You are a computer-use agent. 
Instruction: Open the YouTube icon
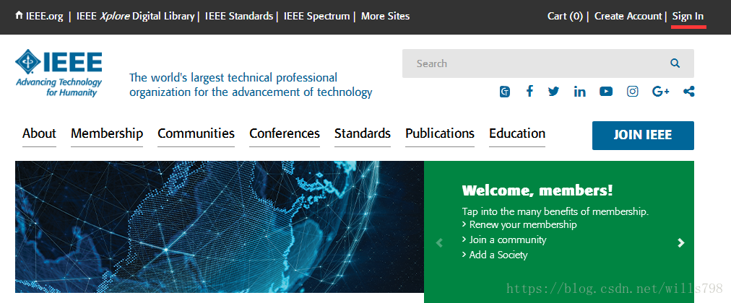point(605,91)
